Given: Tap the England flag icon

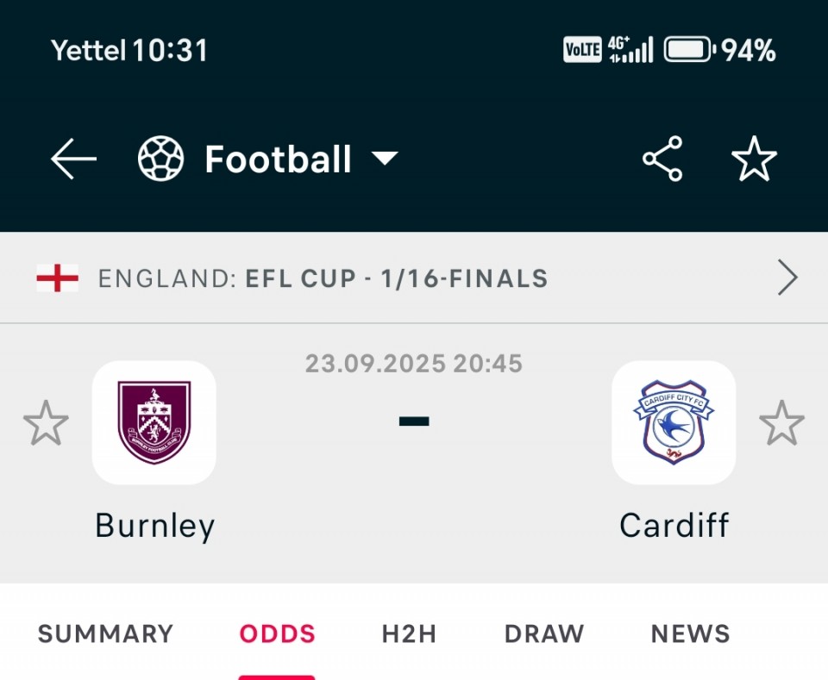Looking at the screenshot, I should click(58, 278).
